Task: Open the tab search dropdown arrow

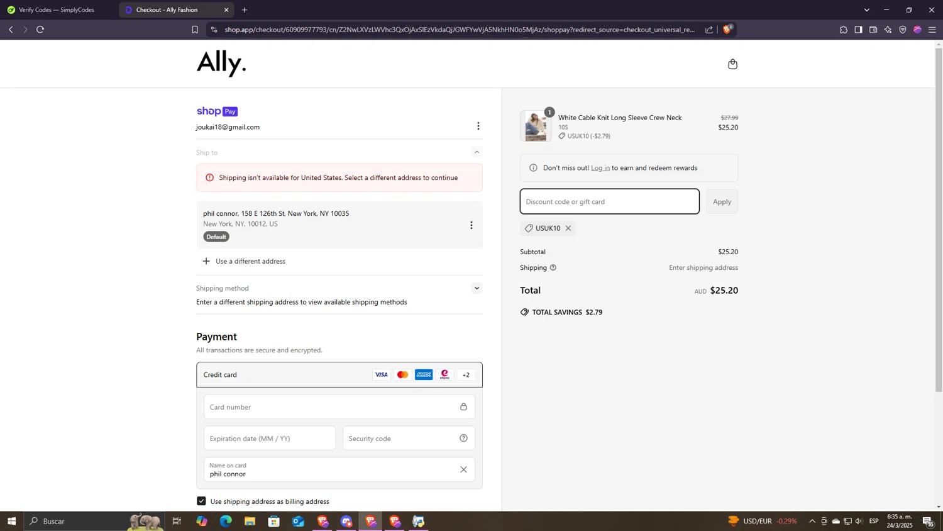Action: pos(866,9)
